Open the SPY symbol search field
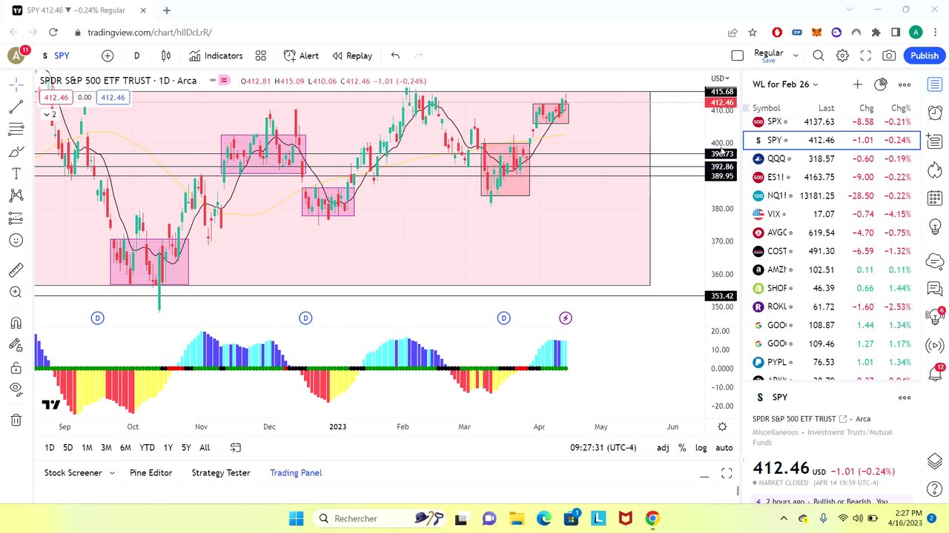Viewport: 949px width, 533px height. click(x=56, y=56)
